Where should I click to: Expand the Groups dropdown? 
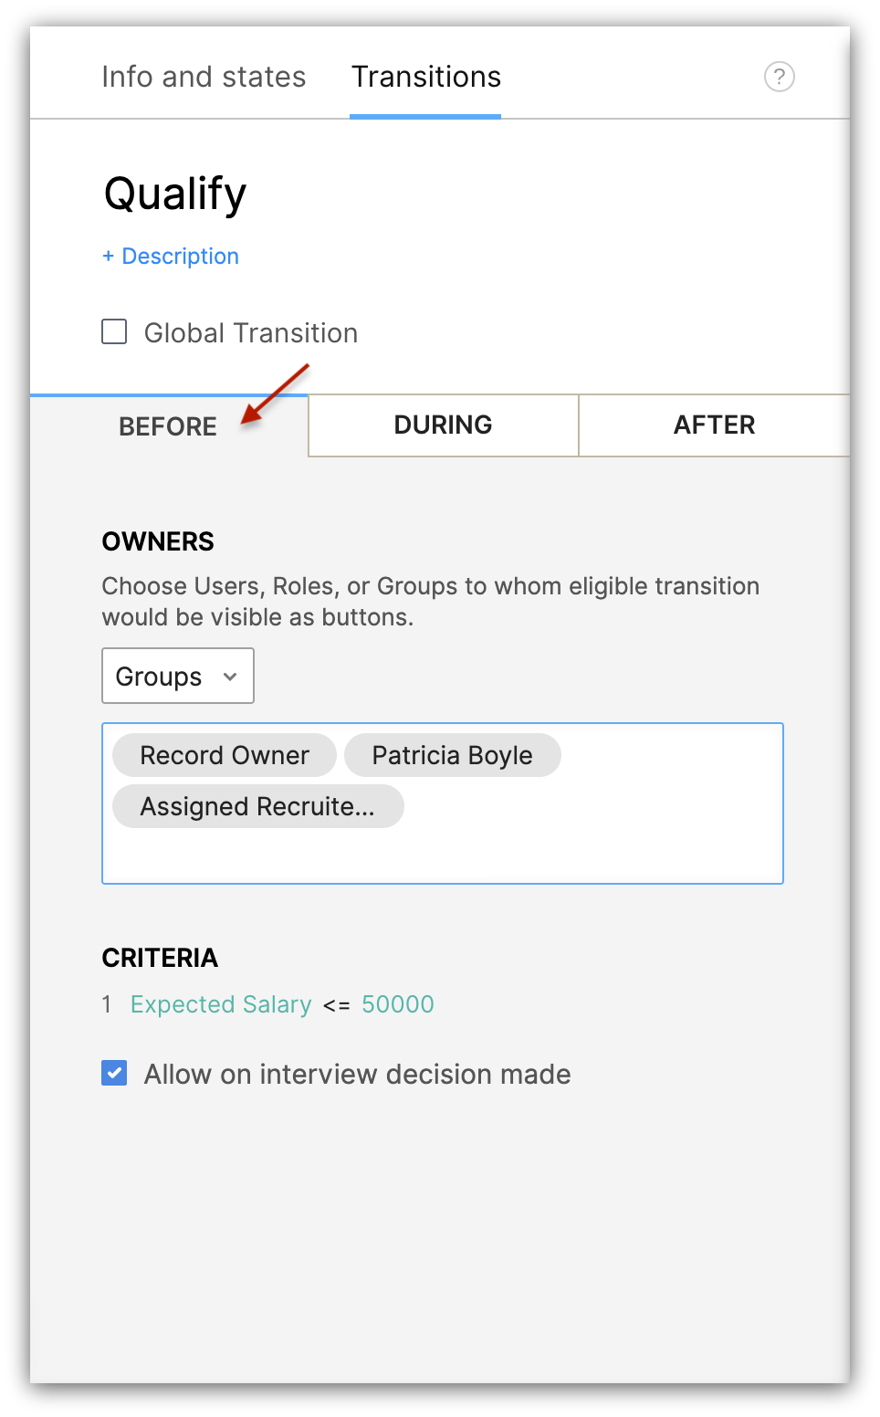pos(178,676)
